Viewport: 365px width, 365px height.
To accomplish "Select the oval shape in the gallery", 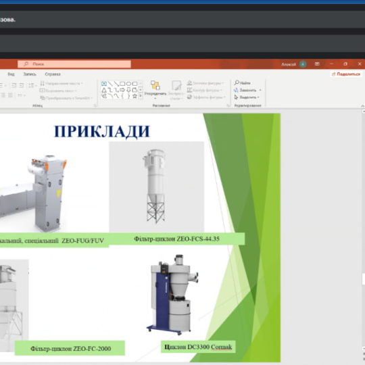I will click(128, 84).
